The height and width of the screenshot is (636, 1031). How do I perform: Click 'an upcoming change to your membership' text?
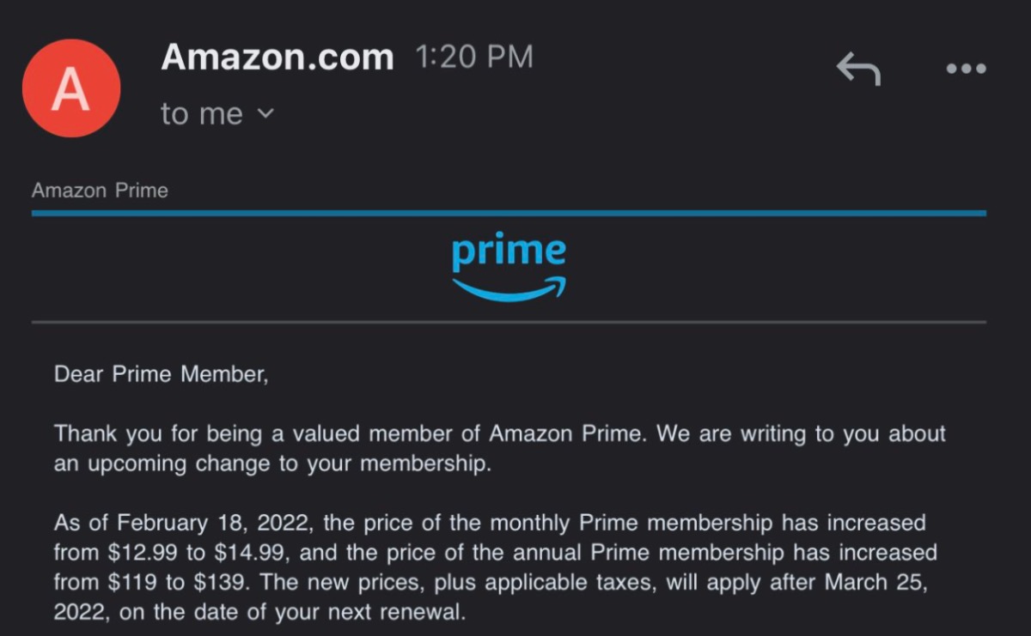[x=272, y=463]
